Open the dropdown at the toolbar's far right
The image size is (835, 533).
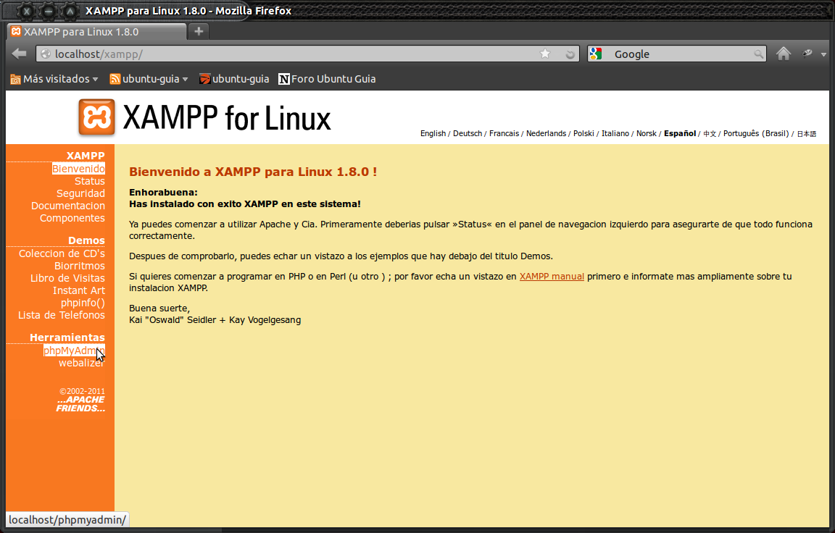point(823,54)
